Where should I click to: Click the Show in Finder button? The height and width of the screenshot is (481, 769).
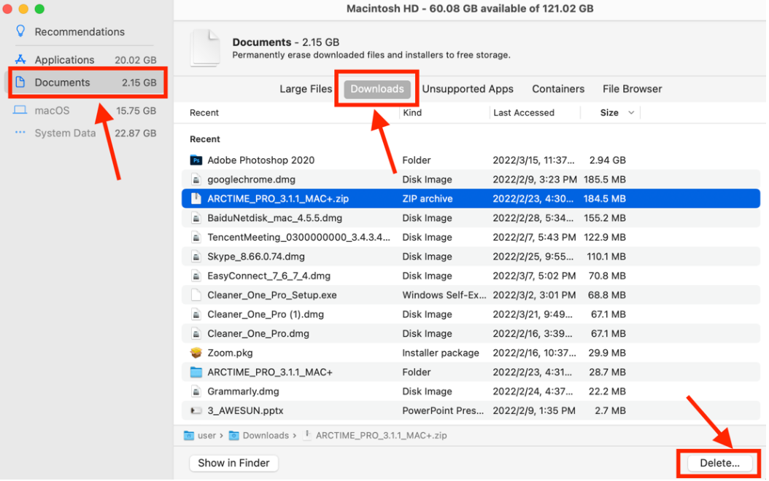(233, 463)
